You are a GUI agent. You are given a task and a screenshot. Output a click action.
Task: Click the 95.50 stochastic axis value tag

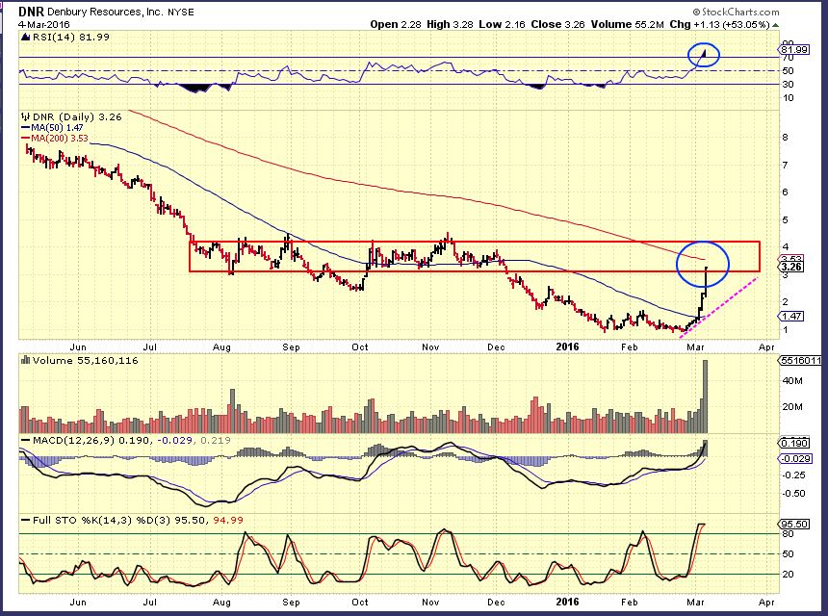(x=794, y=525)
